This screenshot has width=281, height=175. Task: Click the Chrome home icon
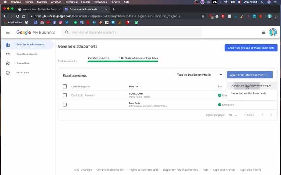pos(24,16)
